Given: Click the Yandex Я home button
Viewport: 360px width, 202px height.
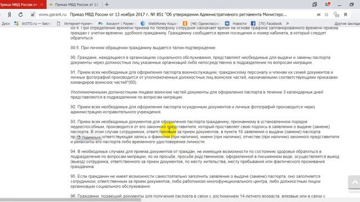Looking at the screenshot, I should pos(10,15).
